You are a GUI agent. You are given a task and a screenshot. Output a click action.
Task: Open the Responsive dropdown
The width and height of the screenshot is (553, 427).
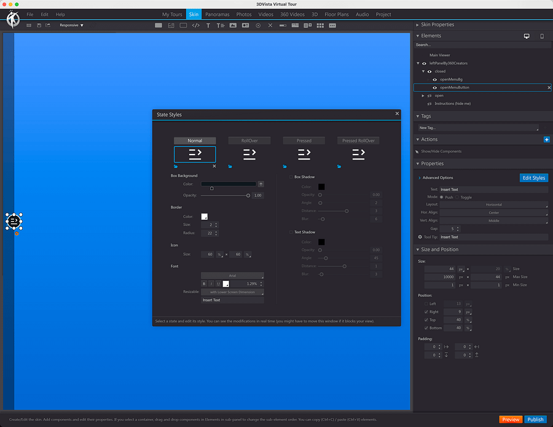tap(71, 25)
